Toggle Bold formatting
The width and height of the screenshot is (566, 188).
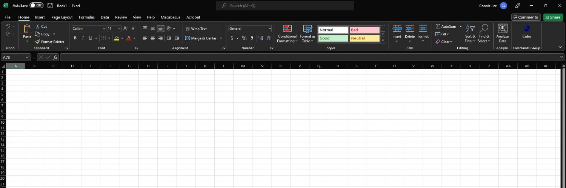(75, 38)
